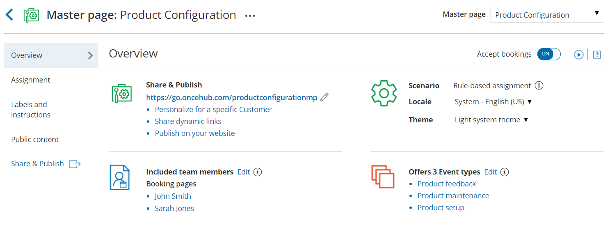This screenshot has width=610, height=225.
Task: Click info icon next to Rule-based assignment
Action: point(539,86)
